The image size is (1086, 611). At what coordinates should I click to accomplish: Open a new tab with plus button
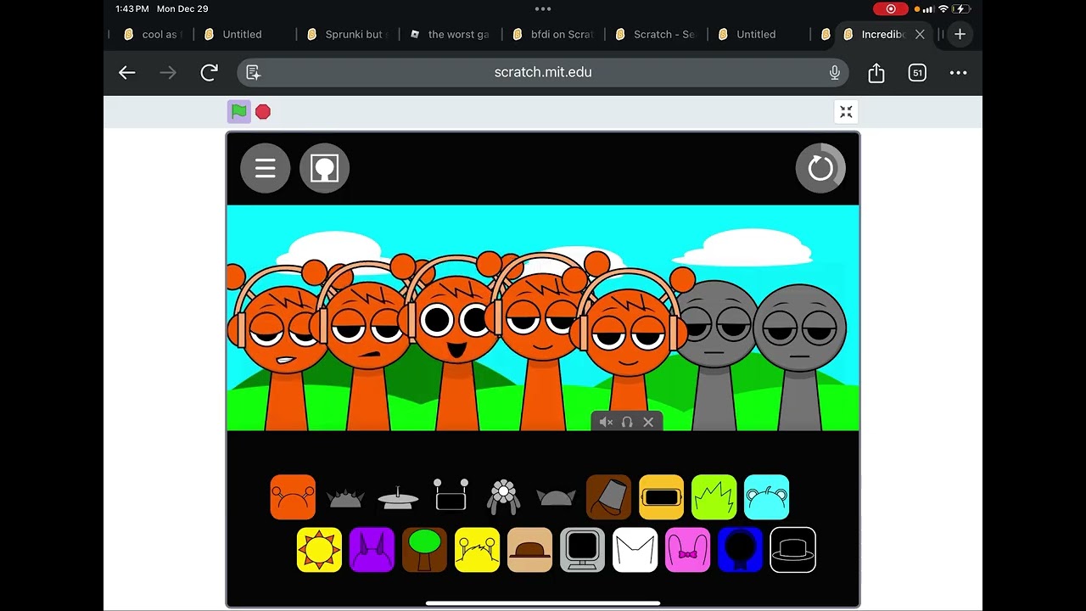pos(960,35)
